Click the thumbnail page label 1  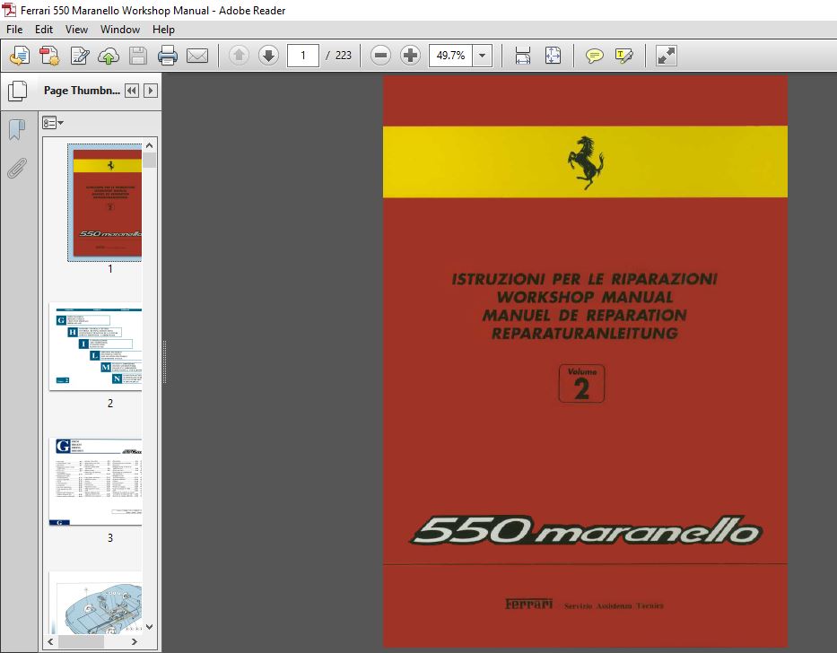tap(110, 268)
